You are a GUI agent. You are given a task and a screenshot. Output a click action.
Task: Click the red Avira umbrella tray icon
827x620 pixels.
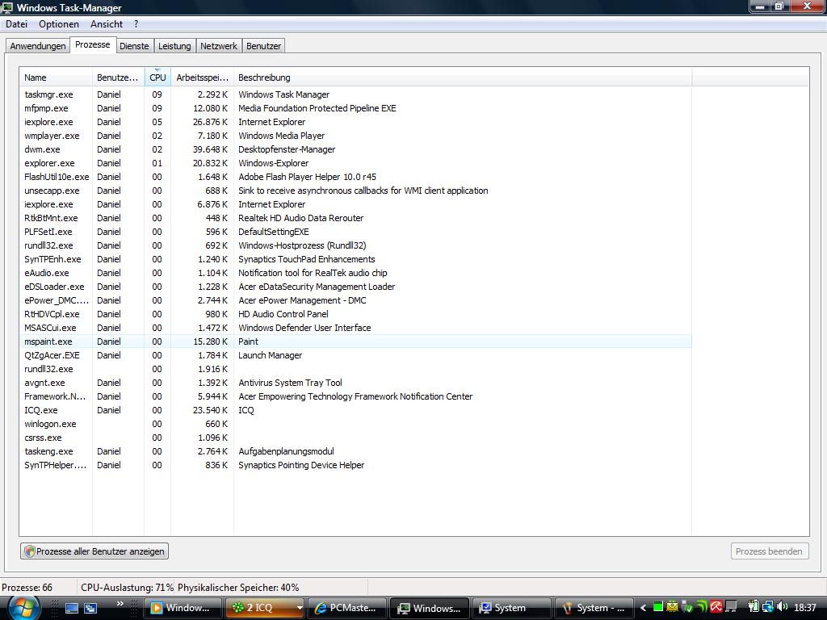[716, 606]
